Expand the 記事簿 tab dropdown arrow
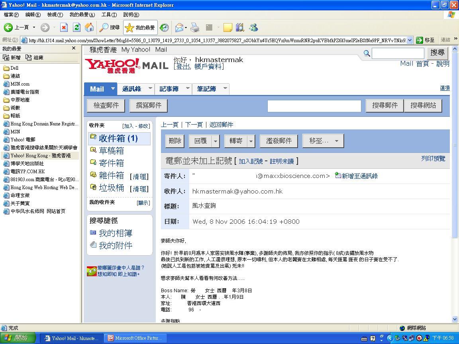This screenshot has height=344, width=459. tap(188, 88)
